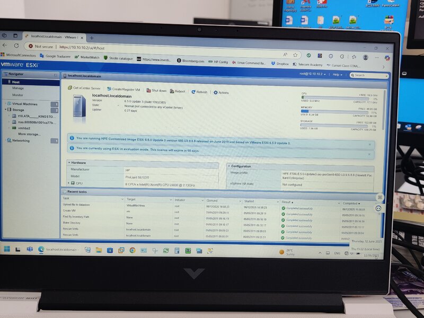Click the Edge favorites toolbar icon

click(x=354, y=57)
